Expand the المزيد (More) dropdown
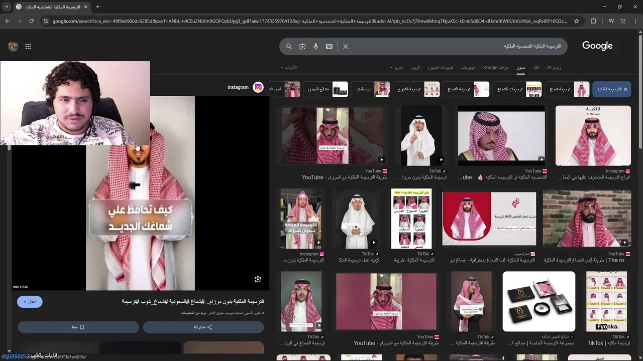Screen dimensions: 643x361 [397, 67]
